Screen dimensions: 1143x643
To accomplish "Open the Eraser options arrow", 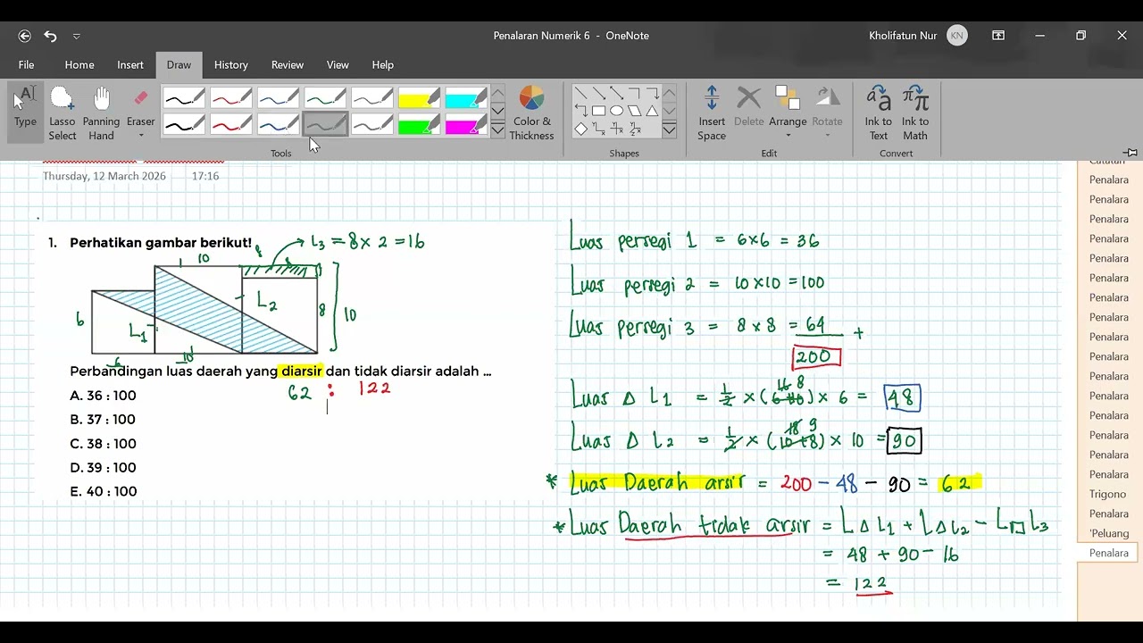I will coord(140,136).
